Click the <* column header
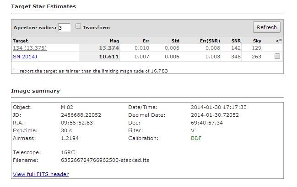Screen dimensions: 297x187 (x=278, y=41)
